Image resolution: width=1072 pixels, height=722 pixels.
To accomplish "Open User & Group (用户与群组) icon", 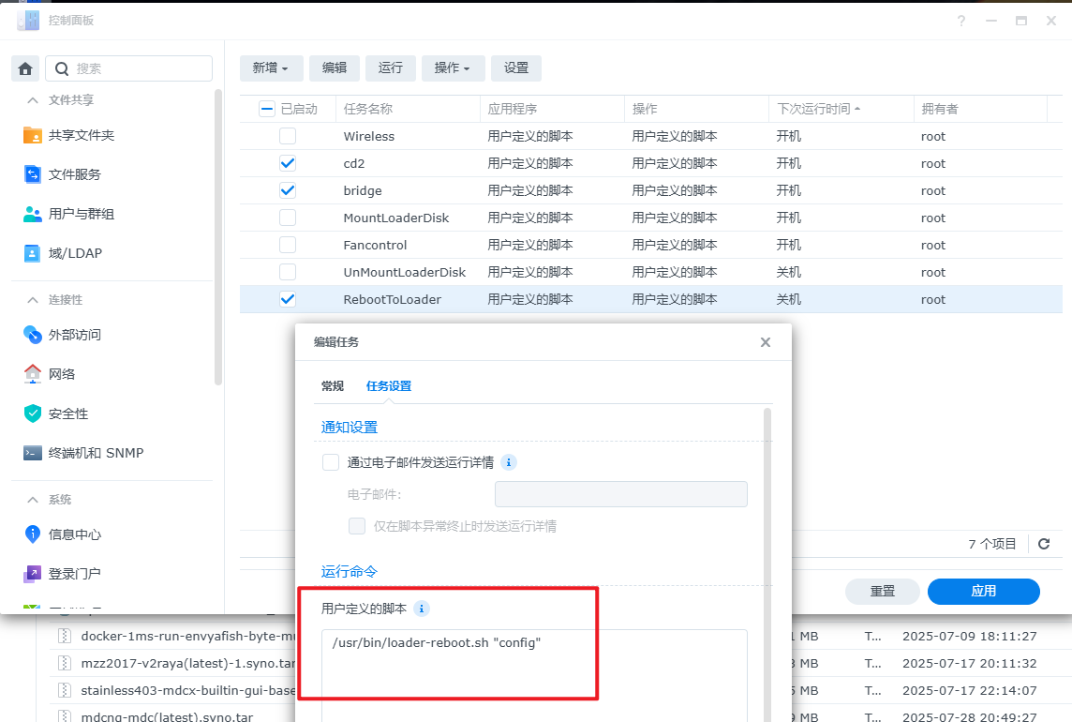I will 33,214.
